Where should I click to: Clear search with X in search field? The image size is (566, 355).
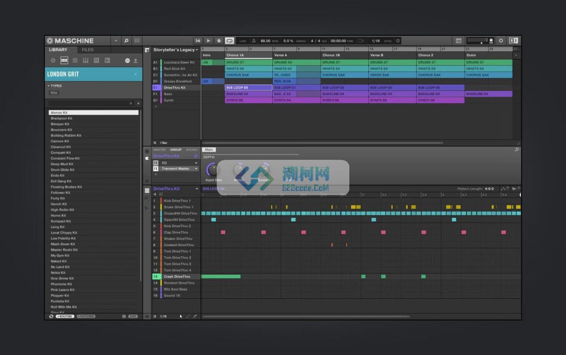pos(131,103)
